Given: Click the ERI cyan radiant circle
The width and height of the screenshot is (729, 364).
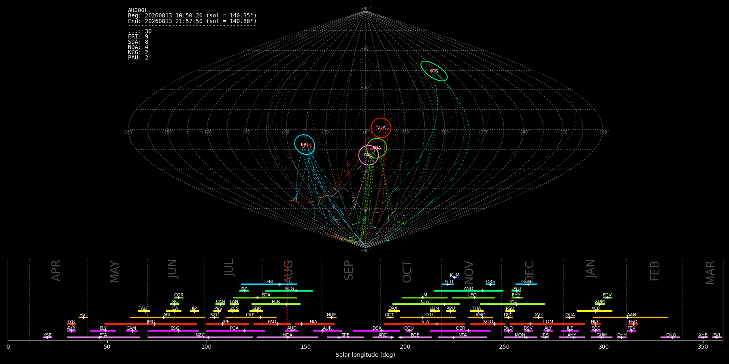Looking at the screenshot, I should 305,145.
